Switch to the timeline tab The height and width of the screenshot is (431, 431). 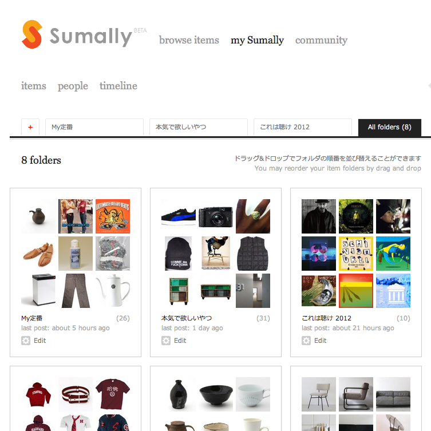[x=118, y=86]
